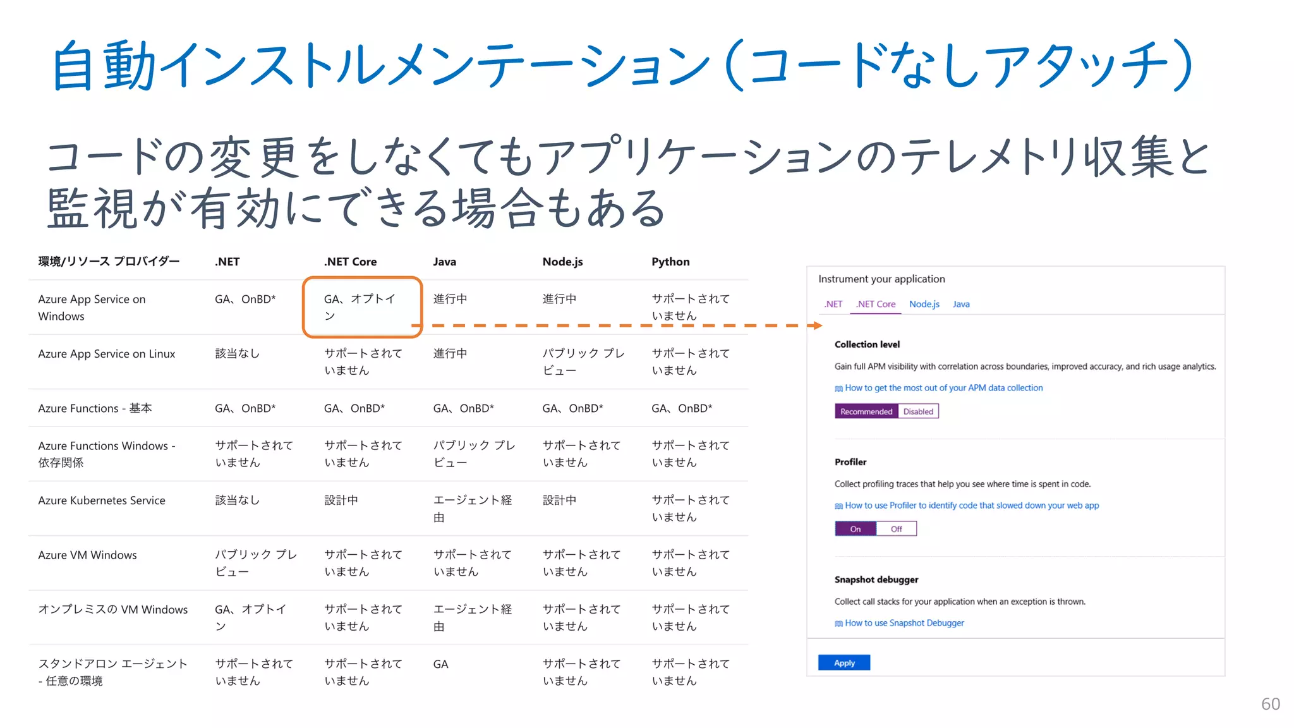Click the 'Python' table column header
This screenshot has height=728, width=1294.
pyautogui.click(x=670, y=262)
